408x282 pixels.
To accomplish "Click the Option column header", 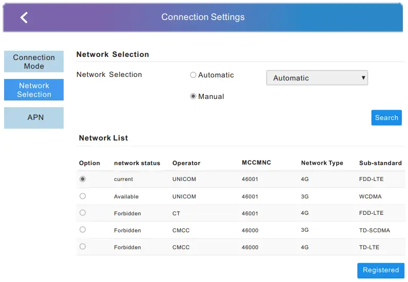I will [x=89, y=163].
